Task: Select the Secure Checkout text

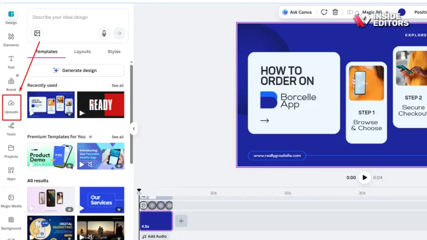Action: 413,110
